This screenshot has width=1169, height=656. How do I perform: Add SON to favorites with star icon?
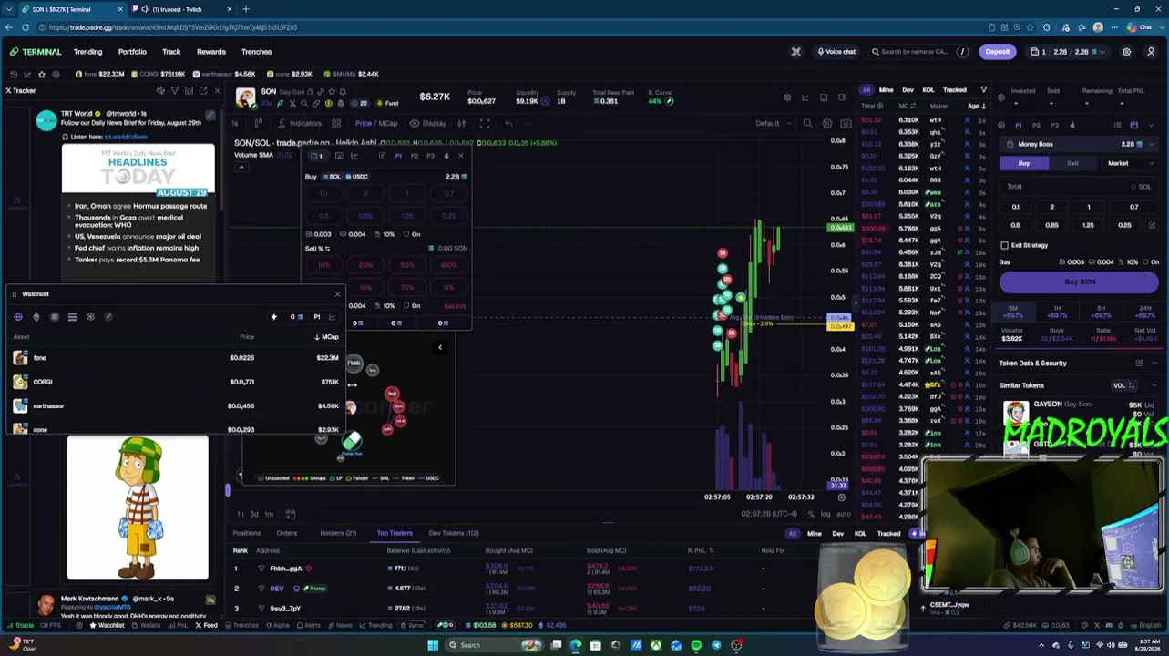(x=332, y=91)
